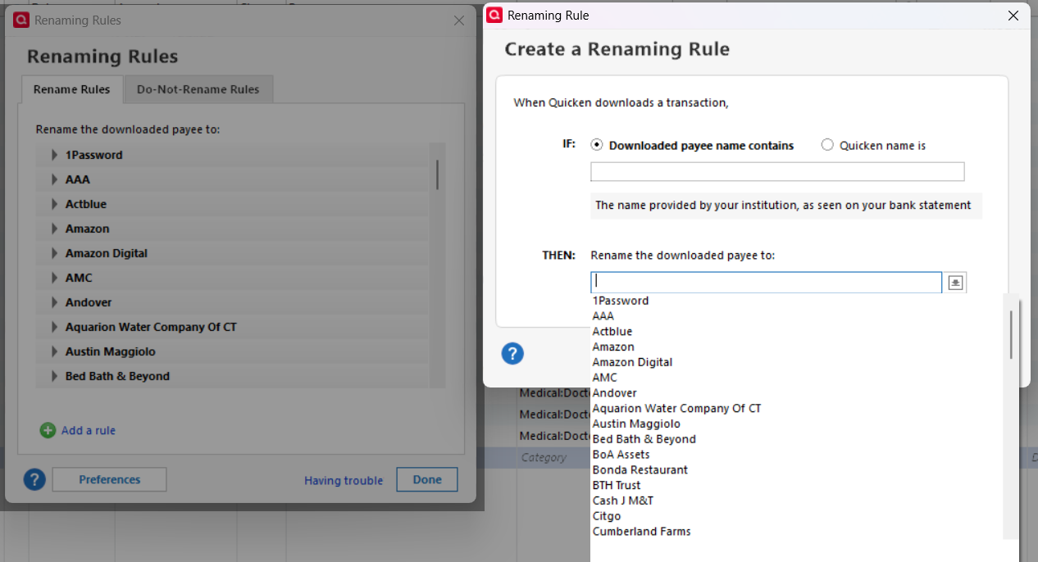Choose 1Password from the dropdown list
This screenshot has height=562, width=1038.
click(621, 301)
